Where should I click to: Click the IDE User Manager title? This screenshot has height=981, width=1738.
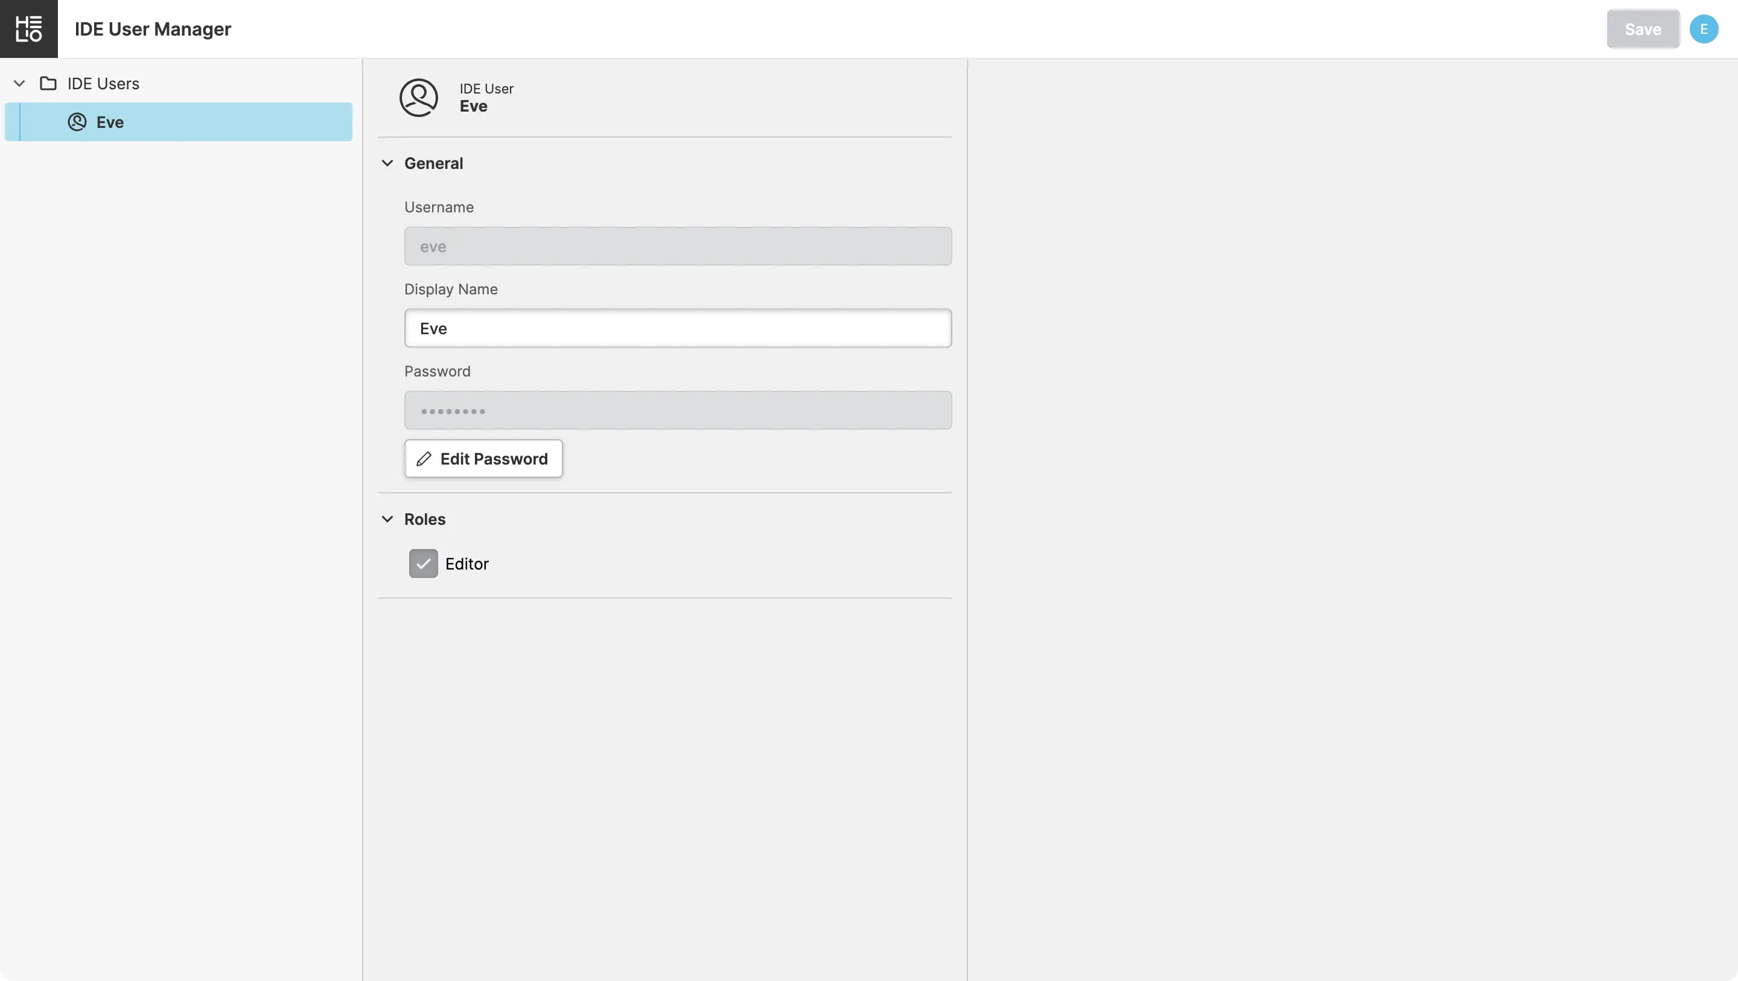point(153,29)
